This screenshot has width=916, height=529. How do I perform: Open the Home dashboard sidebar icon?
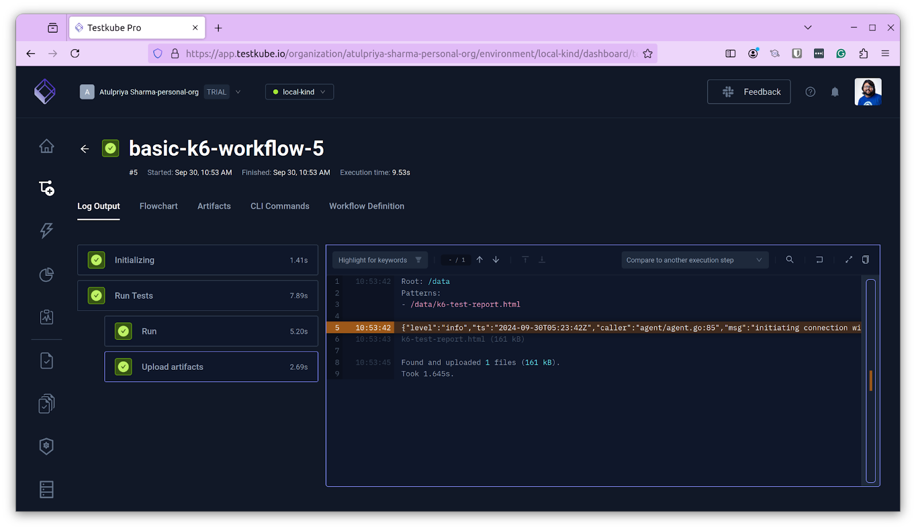[x=46, y=146]
